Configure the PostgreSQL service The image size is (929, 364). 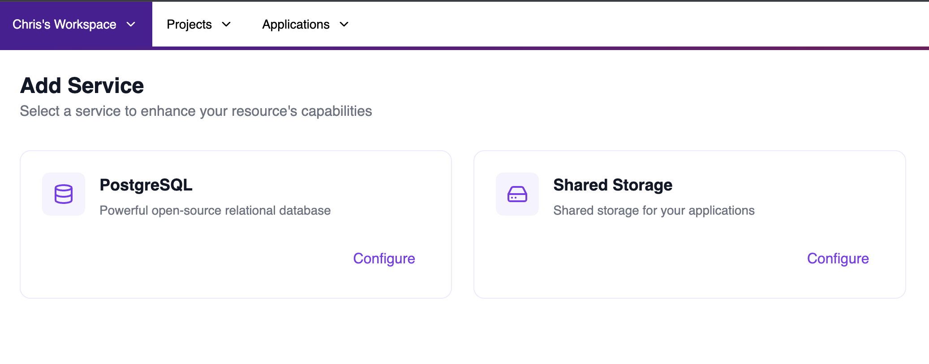coord(384,258)
